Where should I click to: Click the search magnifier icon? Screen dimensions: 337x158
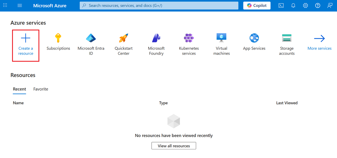[x=84, y=6]
